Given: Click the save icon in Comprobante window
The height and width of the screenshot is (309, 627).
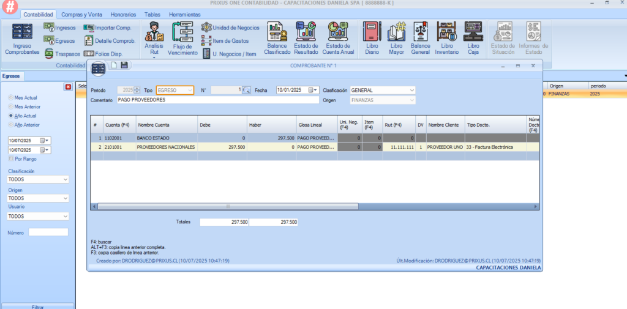Looking at the screenshot, I should (124, 65).
